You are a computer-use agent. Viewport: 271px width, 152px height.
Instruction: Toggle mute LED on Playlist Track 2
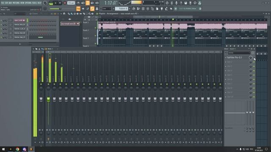[x=95, y=35]
